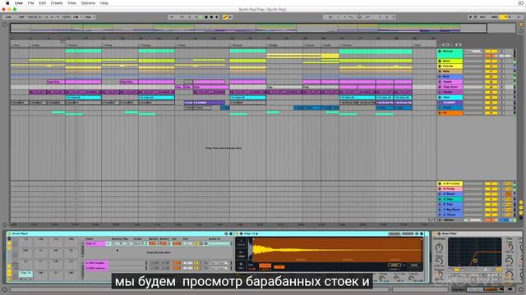The height and width of the screenshot is (295, 526).
Task: Toggle the yellow automation arm button
Action: tap(225, 16)
